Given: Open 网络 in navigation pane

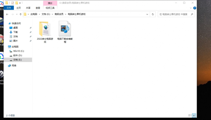Looking at the screenshot, I should [x=14, y=65].
